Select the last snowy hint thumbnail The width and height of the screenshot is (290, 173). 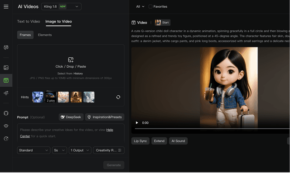(x=89, y=97)
